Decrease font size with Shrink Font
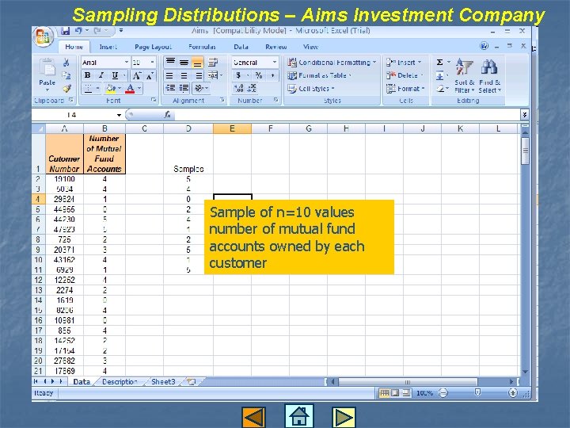Image resolution: width=570 pixels, height=428 pixels. coord(150,76)
